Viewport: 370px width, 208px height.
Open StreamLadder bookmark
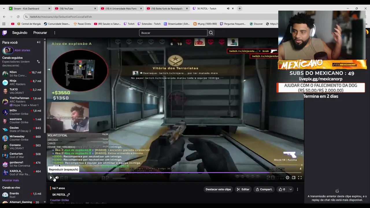(x=177, y=24)
